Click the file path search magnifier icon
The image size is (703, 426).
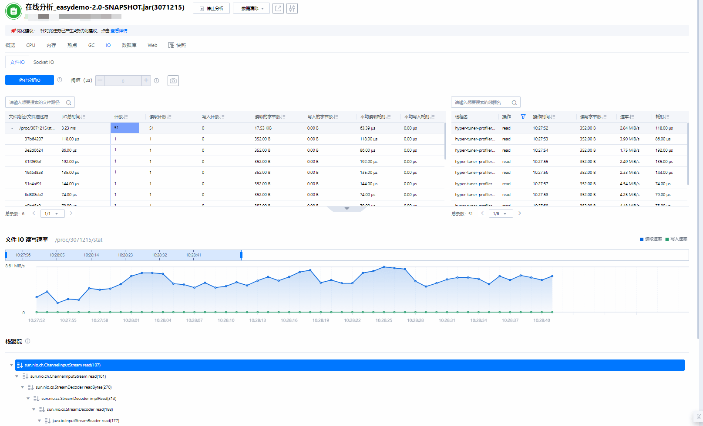(x=69, y=103)
